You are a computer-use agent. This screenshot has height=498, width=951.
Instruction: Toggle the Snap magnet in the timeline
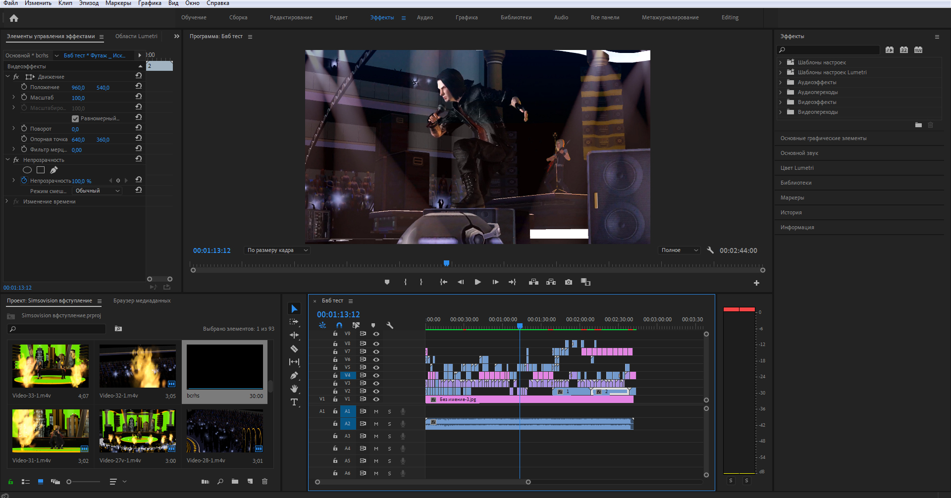(339, 325)
